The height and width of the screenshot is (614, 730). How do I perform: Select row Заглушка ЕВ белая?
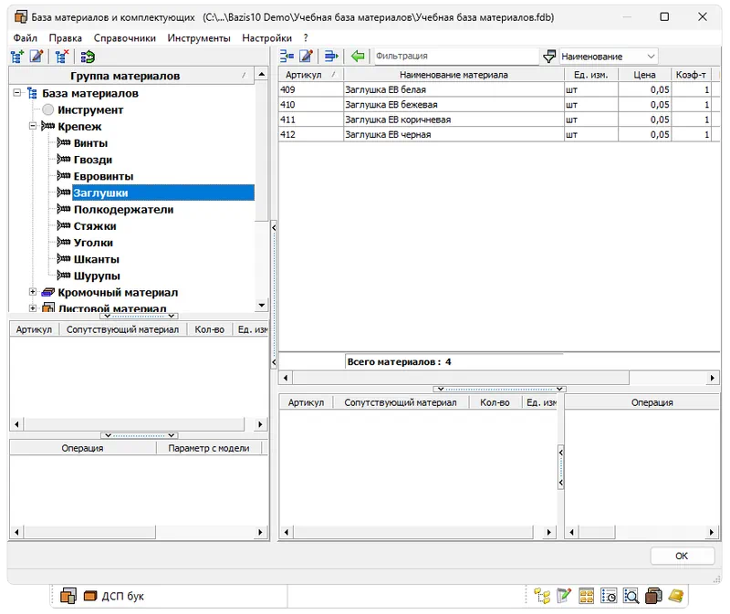[x=499, y=89]
